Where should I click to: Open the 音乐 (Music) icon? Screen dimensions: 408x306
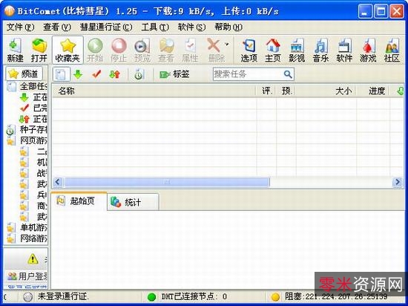coord(320,50)
